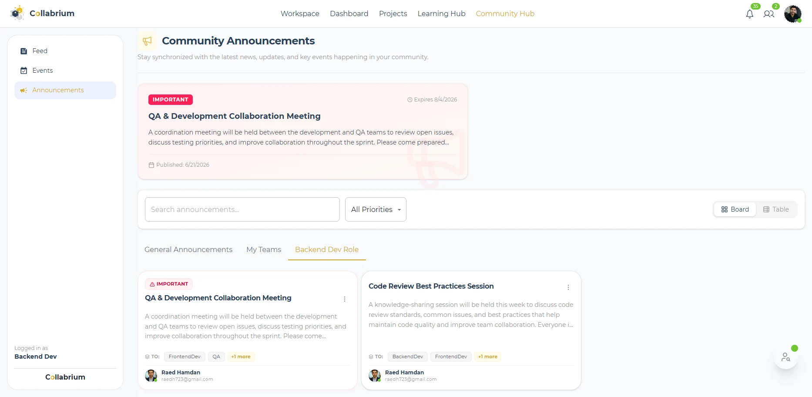Image resolution: width=812 pixels, height=397 pixels.
Task: Click the BackendDev tag on Code Review card
Action: [408, 357]
